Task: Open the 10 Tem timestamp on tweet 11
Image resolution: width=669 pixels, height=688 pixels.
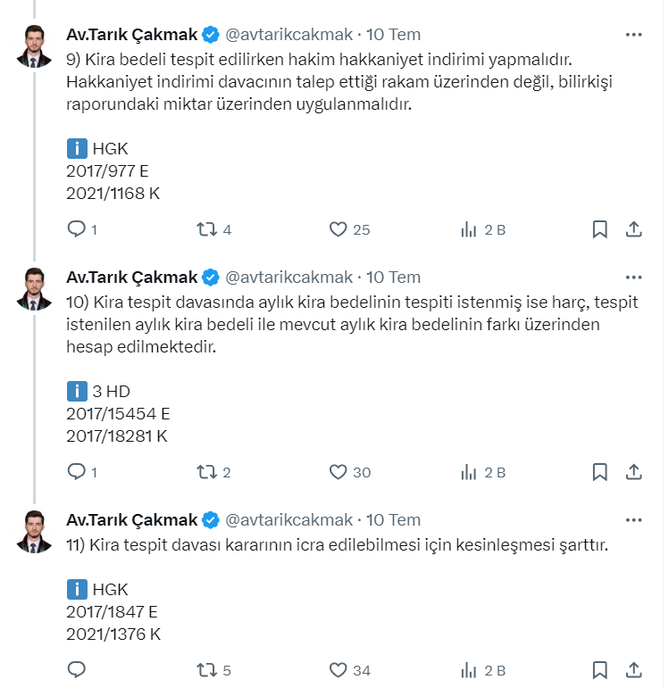Action: [394, 520]
